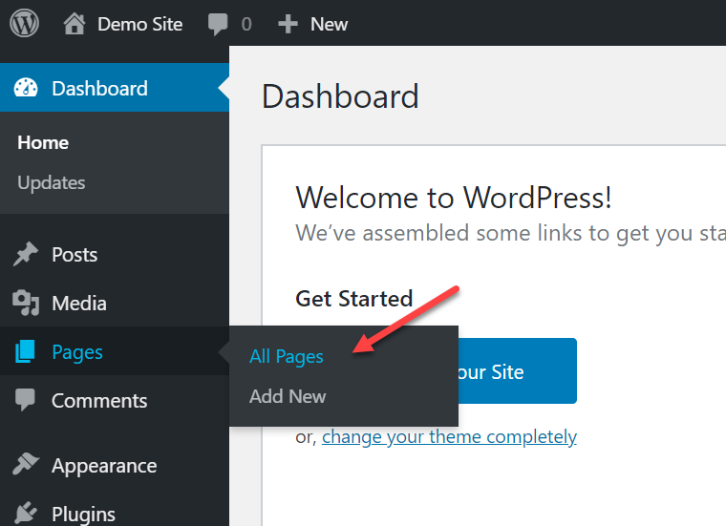Click the Posts pushpin icon
726x526 pixels.
pos(26,254)
